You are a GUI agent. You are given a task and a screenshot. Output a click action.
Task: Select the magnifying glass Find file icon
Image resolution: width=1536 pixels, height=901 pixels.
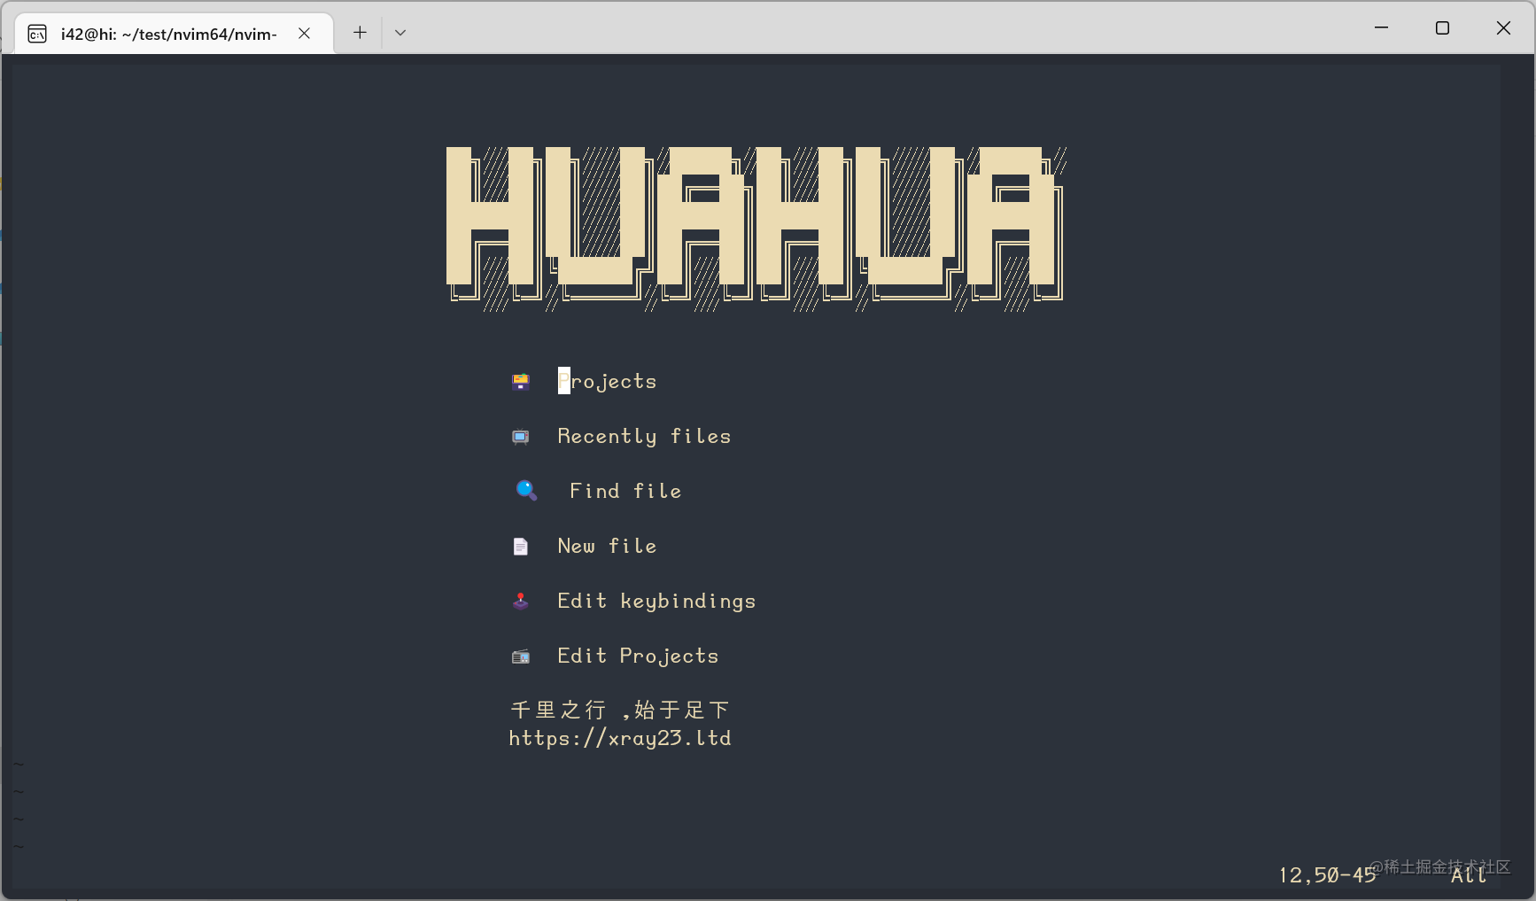[527, 490]
